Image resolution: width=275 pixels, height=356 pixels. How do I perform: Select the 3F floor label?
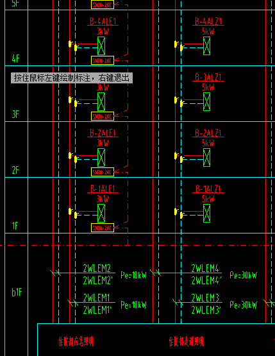[x=15, y=114]
